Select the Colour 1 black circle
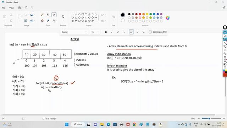 [x=123, y=15]
